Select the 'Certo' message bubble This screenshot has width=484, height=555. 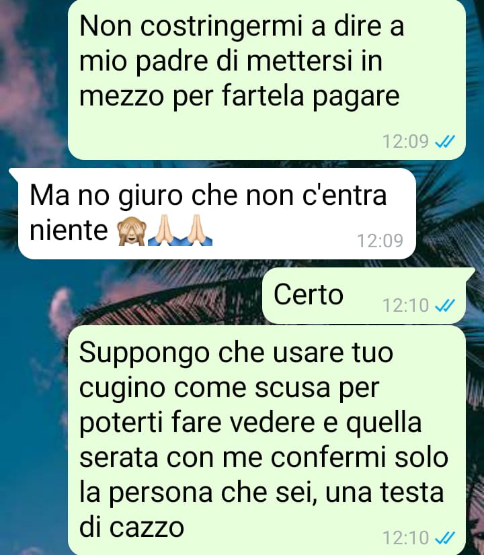click(x=364, y=296)
